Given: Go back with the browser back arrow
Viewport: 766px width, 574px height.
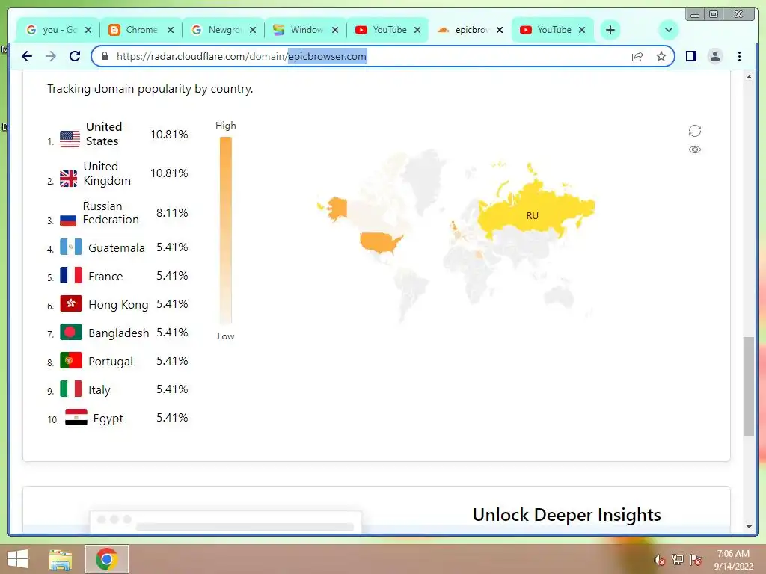Looking at the screenshot, I should pyautogui.click(x=27, y=56).
